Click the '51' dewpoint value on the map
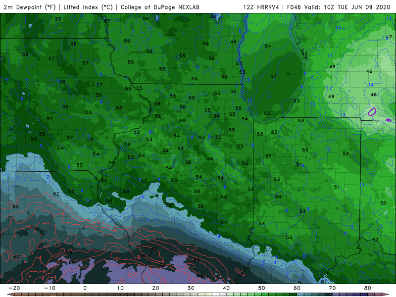 pyautogui.click(x=337, y=187)
